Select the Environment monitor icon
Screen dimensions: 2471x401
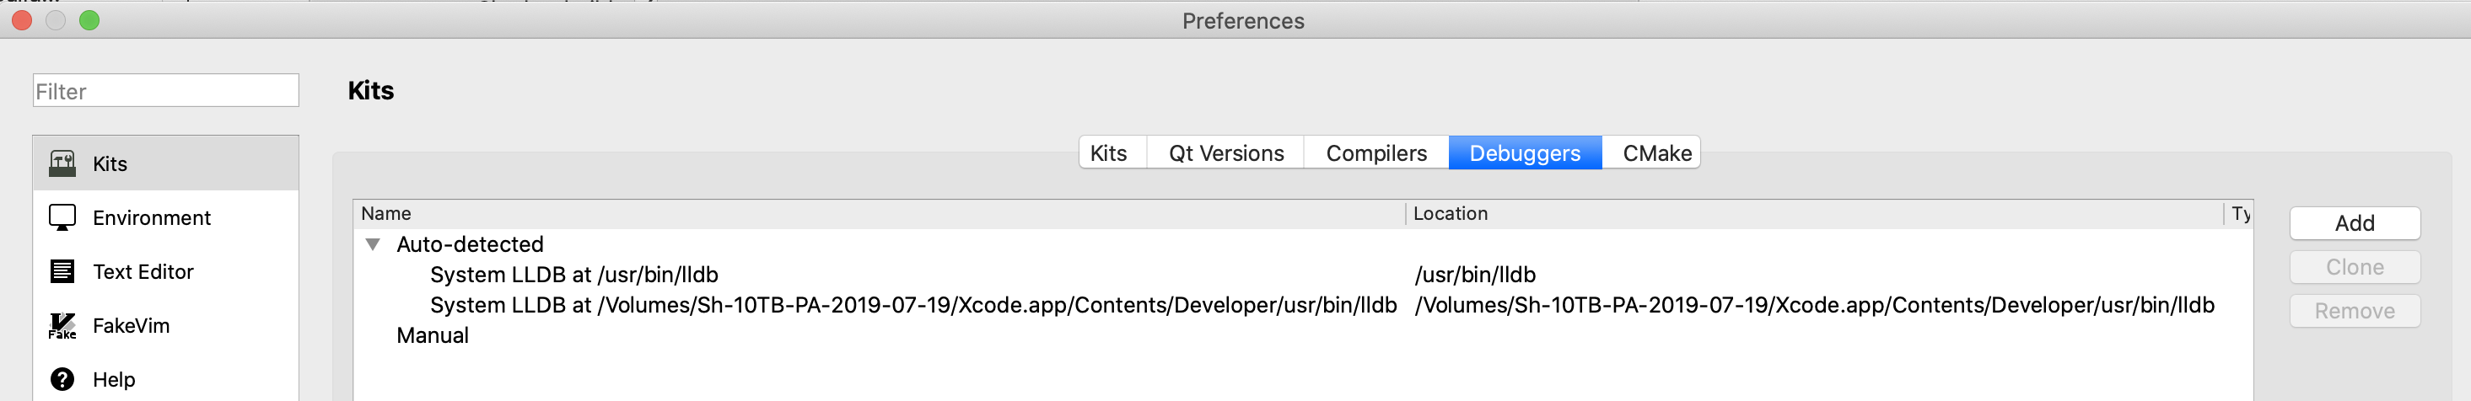[62, 217]
